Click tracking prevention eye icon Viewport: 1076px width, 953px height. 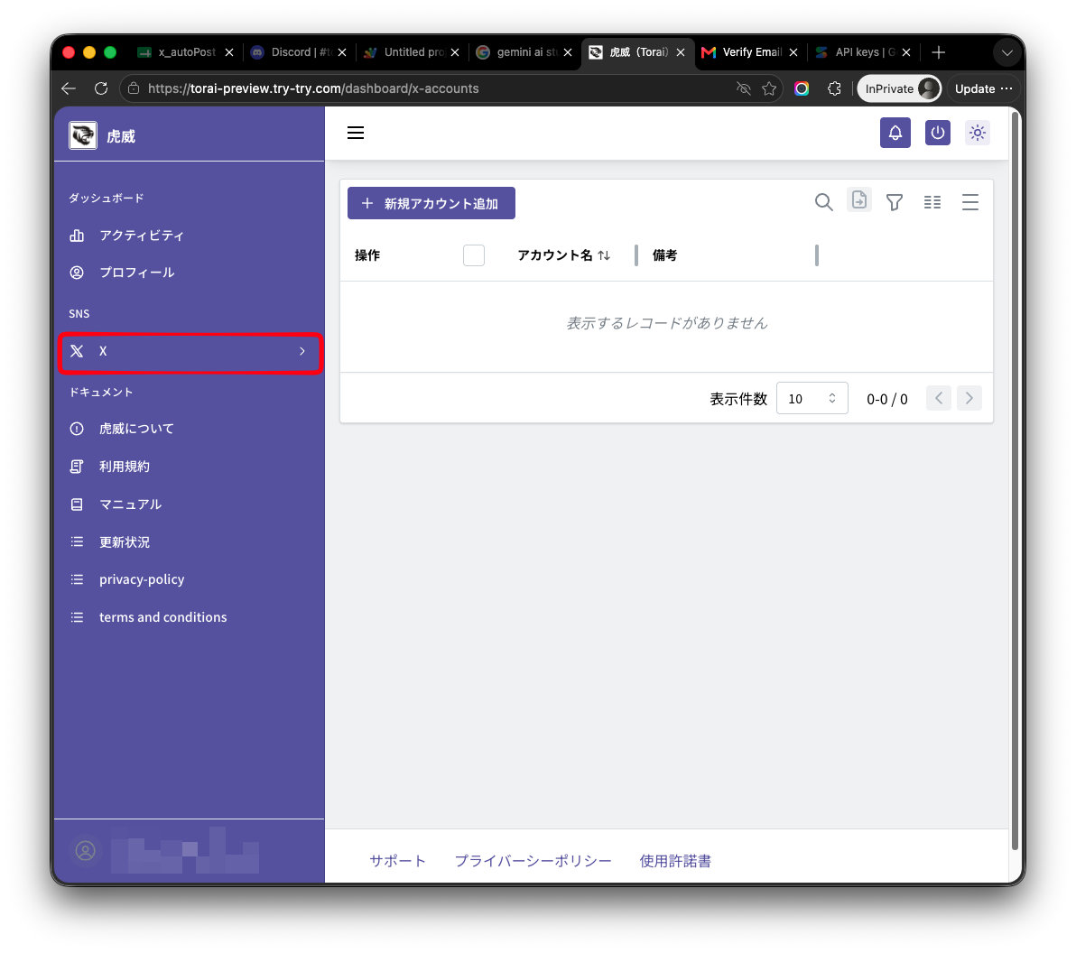743,88
